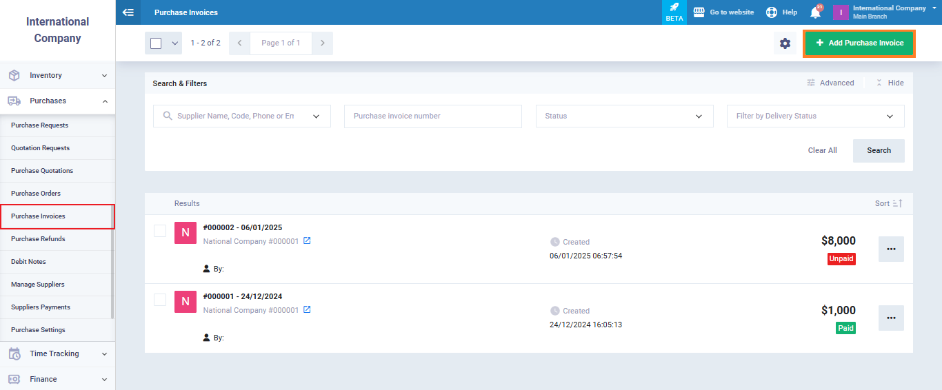Click the Help lifebuoy icon
The width and height of the screenshot is (942, 390).
tap(772, 12)
